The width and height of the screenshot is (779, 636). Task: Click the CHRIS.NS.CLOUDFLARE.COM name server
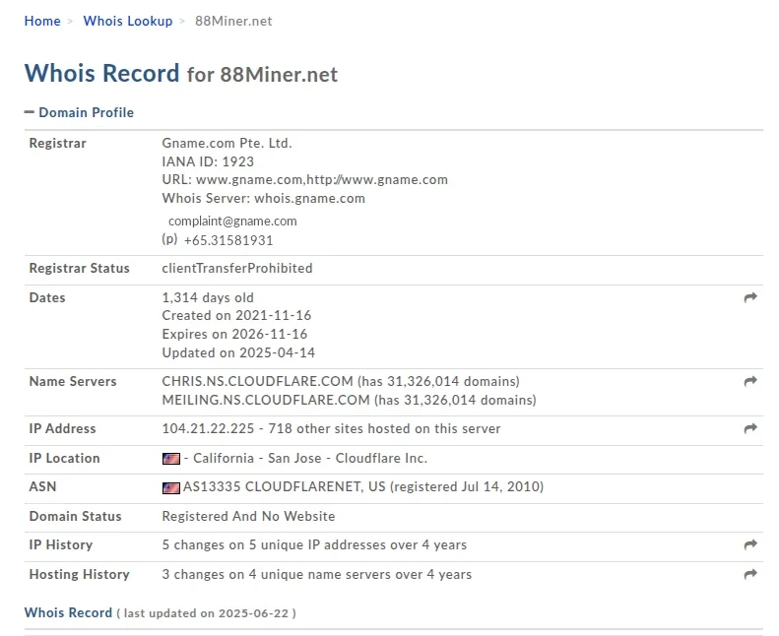257,381
